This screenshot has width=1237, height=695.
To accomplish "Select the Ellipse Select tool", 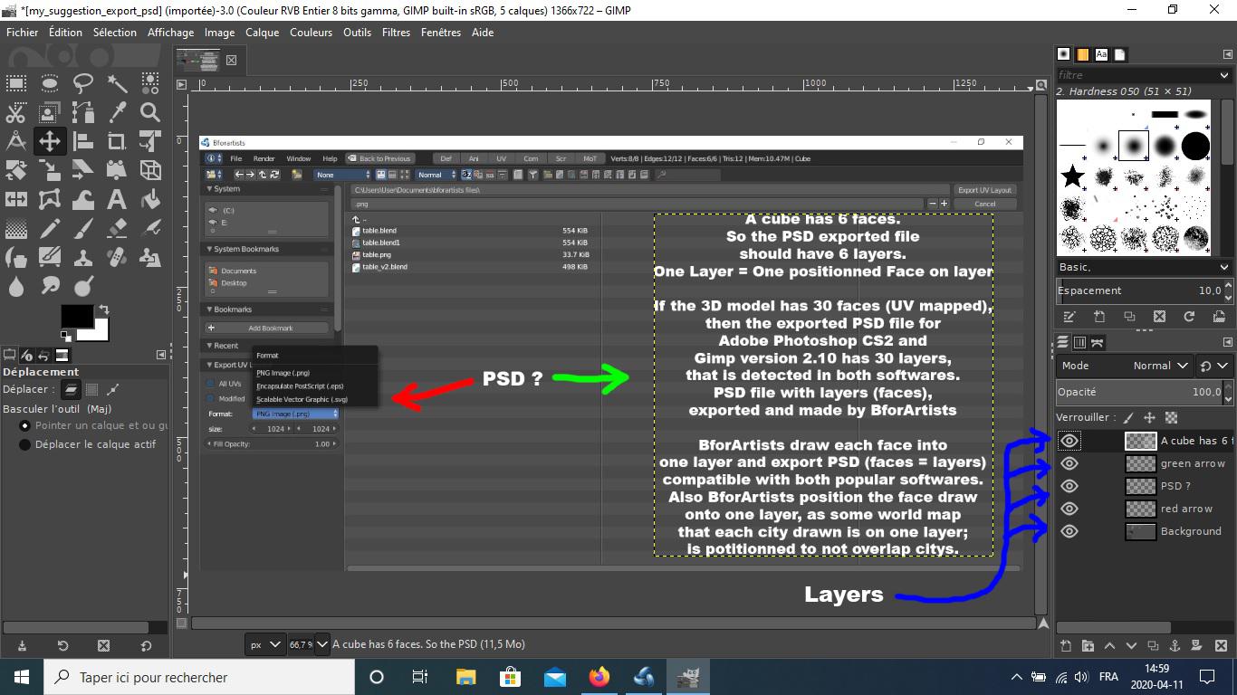I will tap(50, 84).
